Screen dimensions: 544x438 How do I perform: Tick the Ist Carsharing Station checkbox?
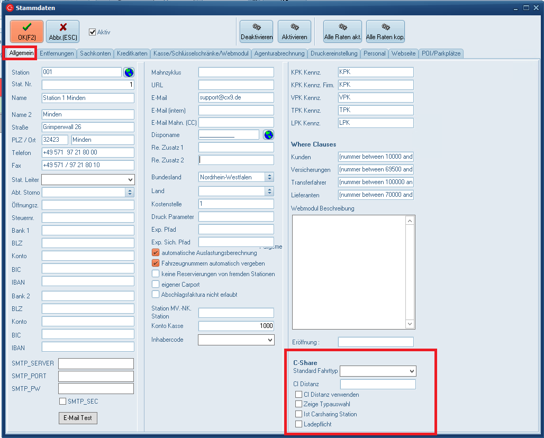pos(299,414)
